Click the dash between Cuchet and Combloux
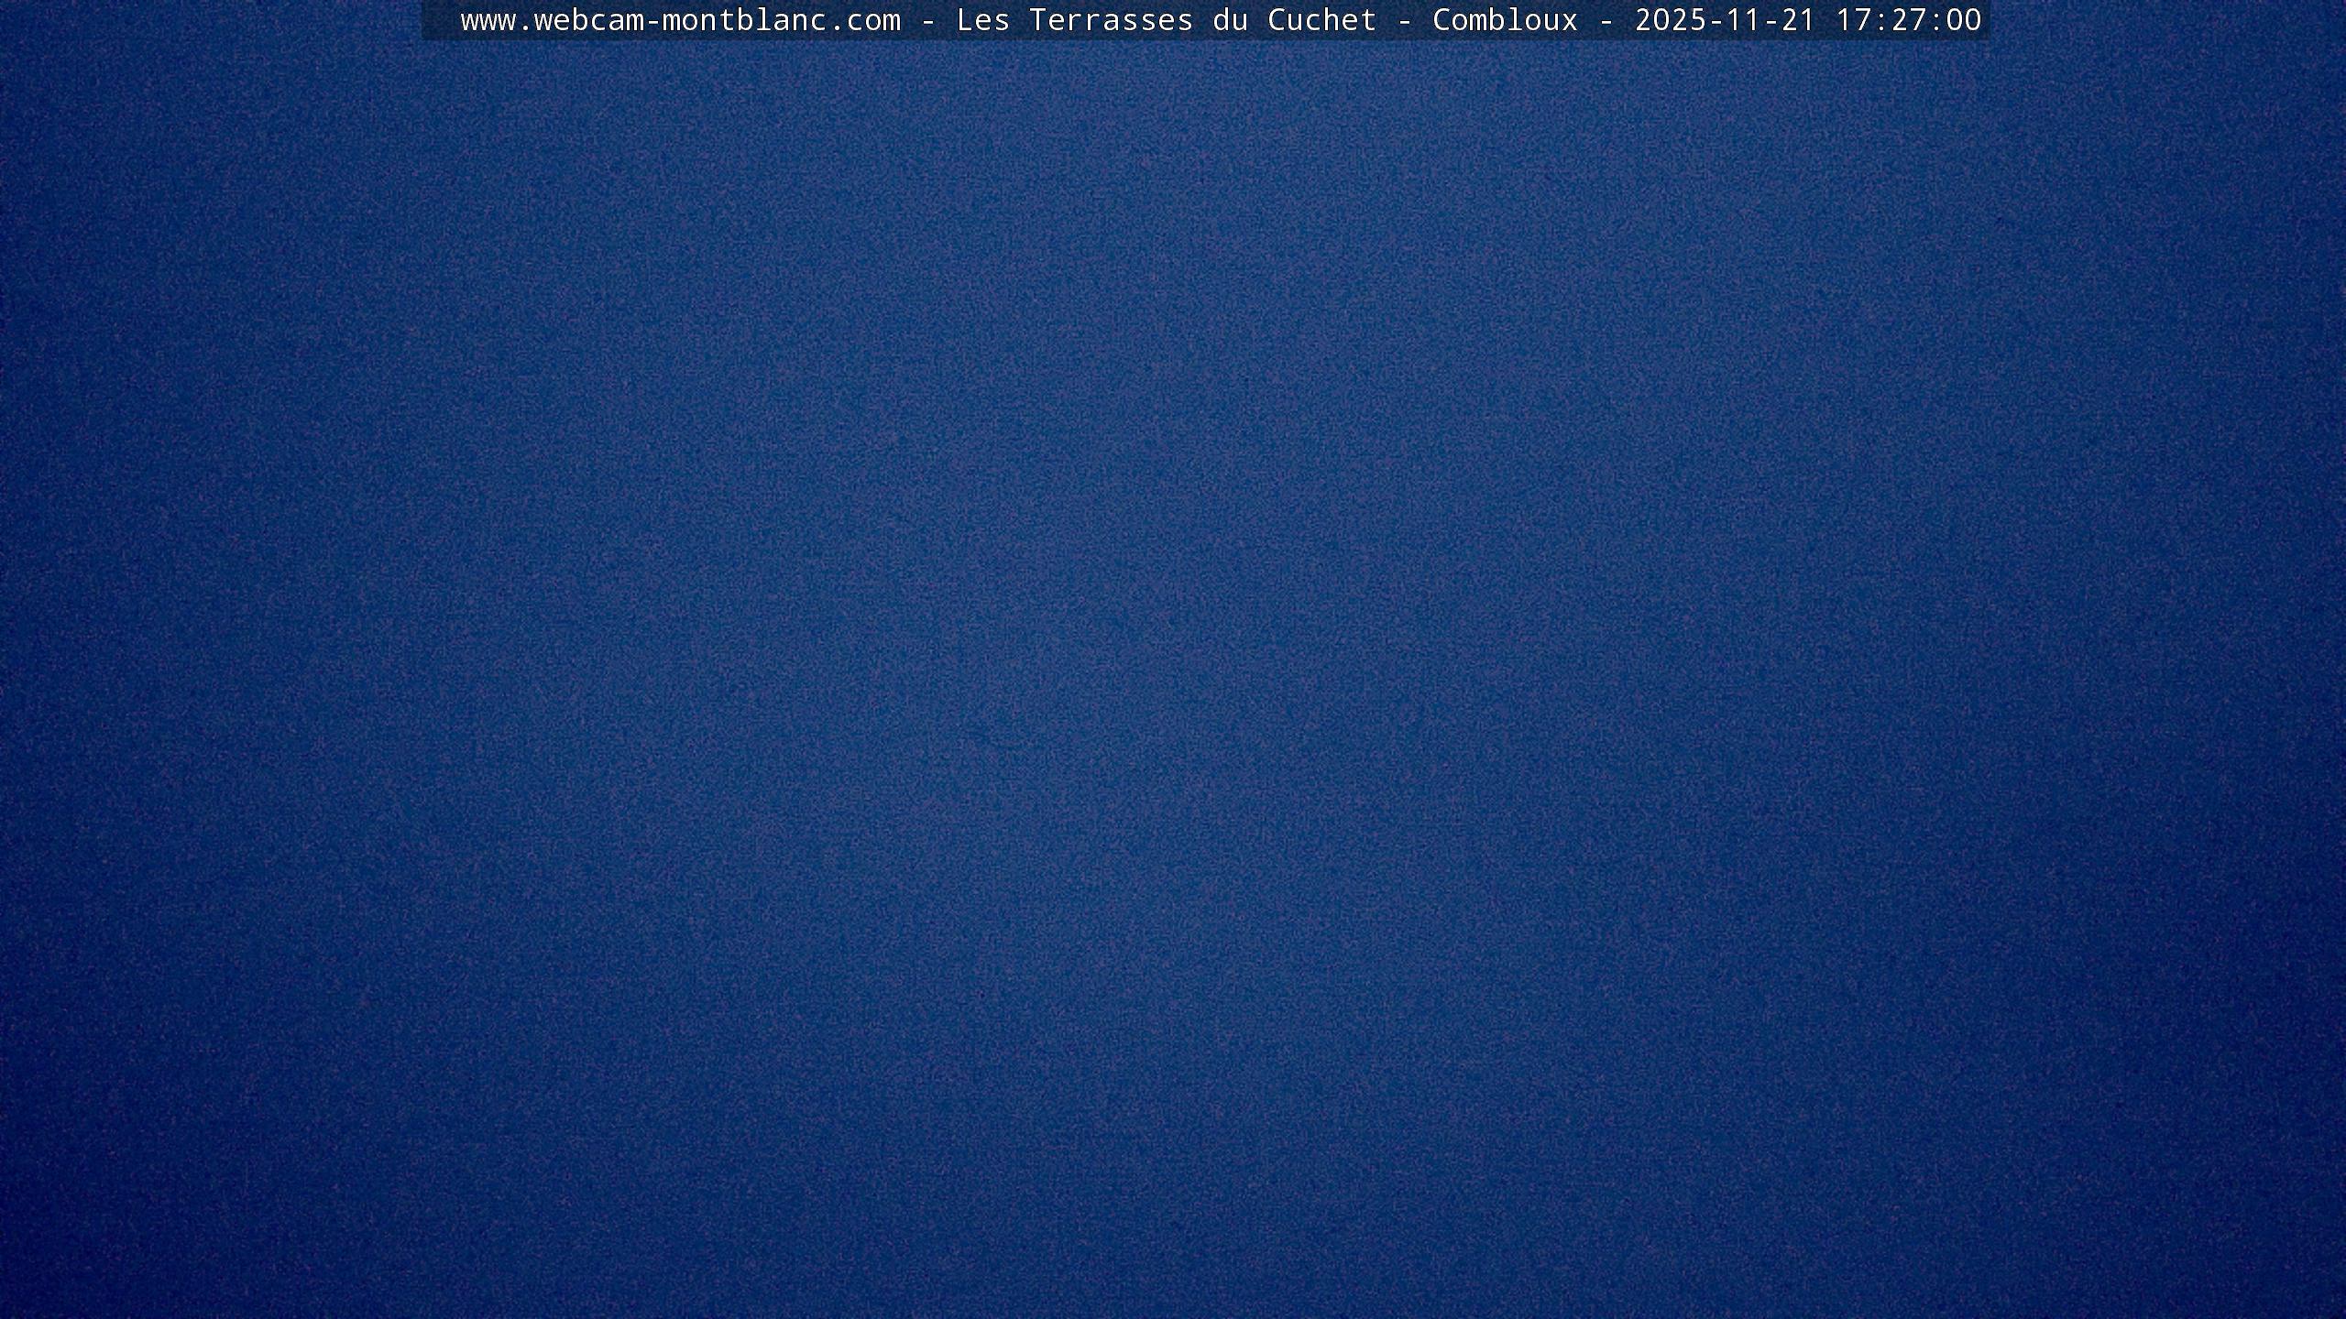The width and height of the screenshot is (2346, 1319). [x=1405, y=20]
